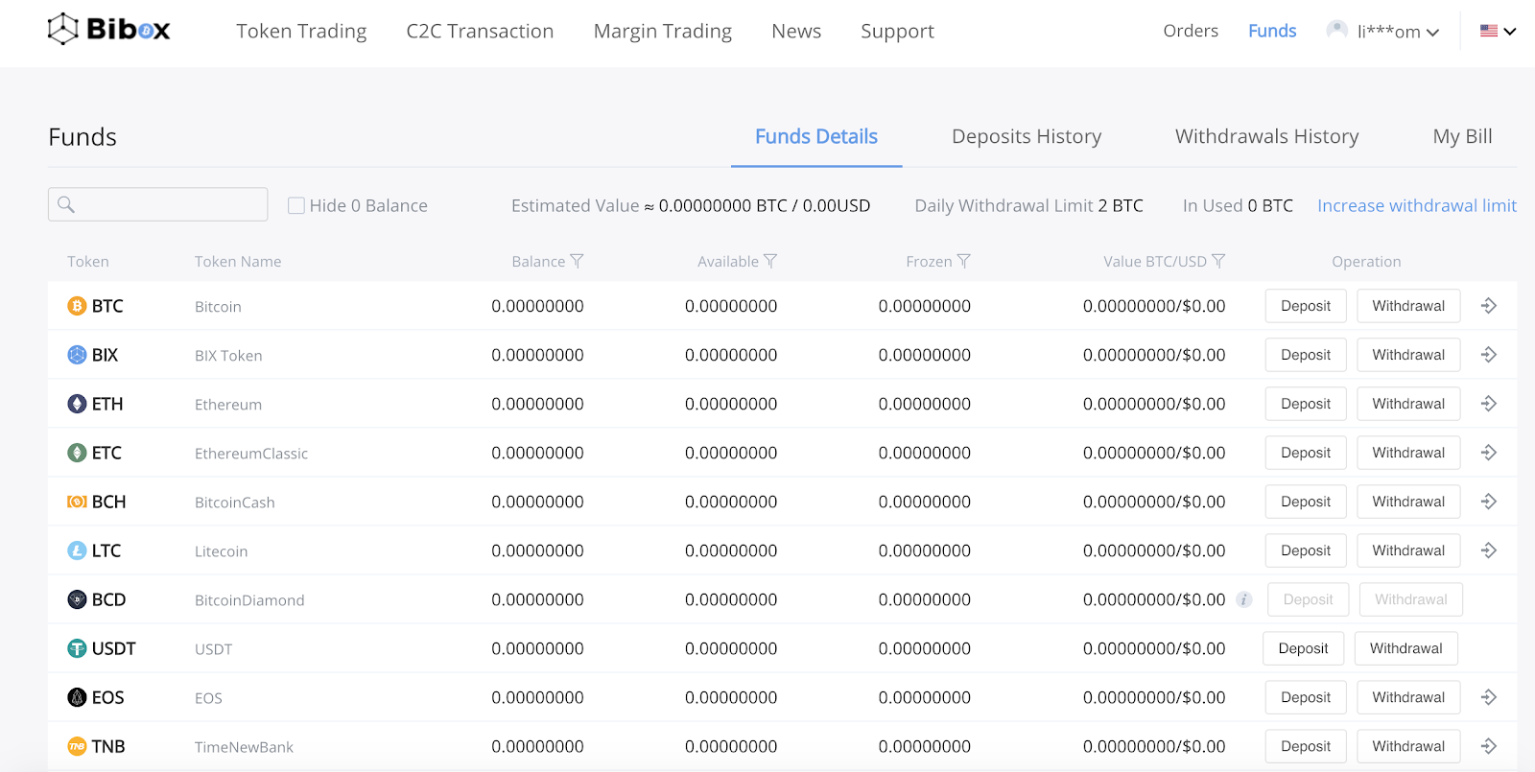Click the trade arrow icon for BIX
Image resolution: width=1535 pixels, height=772 pixels.
(x=1489, y=355)
